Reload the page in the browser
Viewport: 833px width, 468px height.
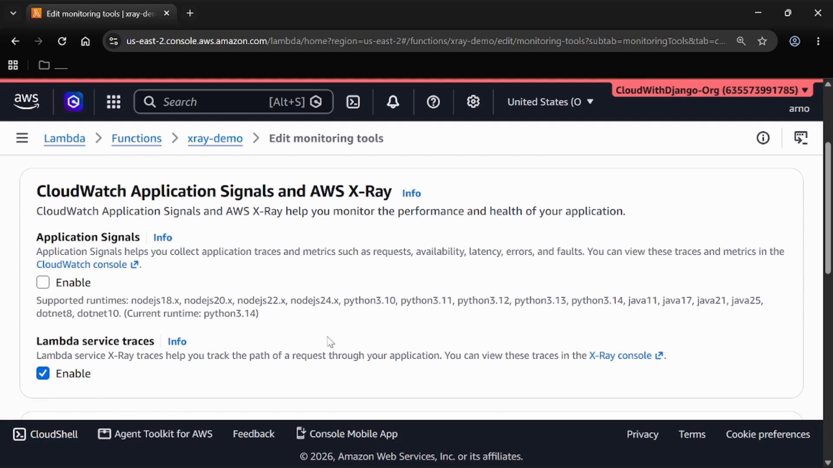point(62,41)
